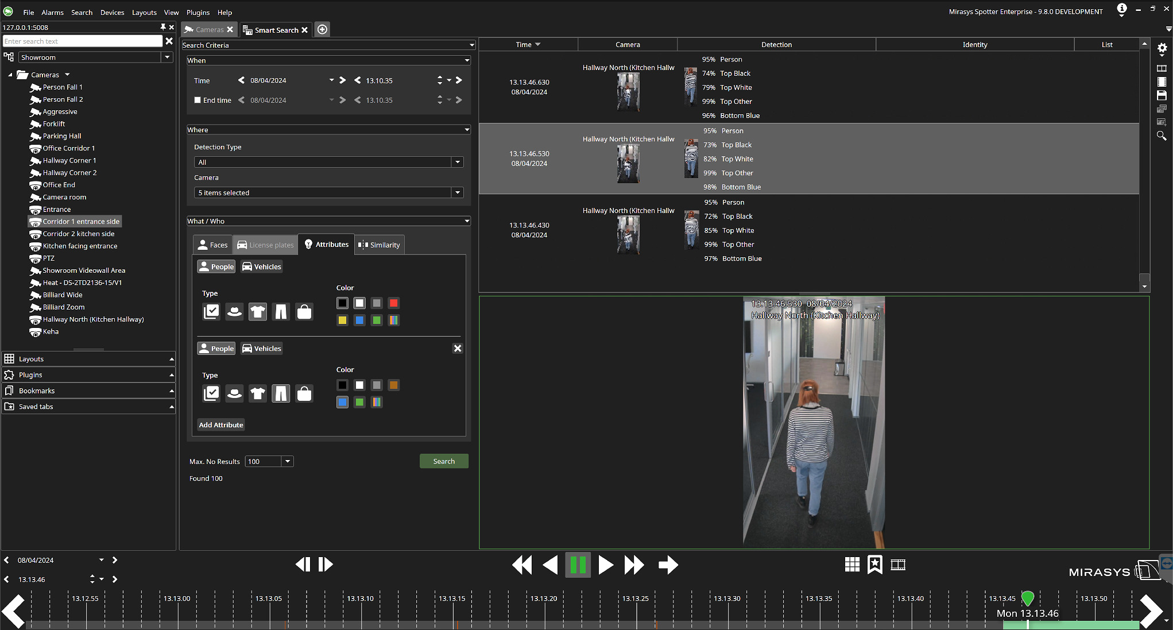Image resolution: width=1173 pixels, height=630 pixels.
Task: Click the bag type icon in first attribute
Action: point(304,312)
